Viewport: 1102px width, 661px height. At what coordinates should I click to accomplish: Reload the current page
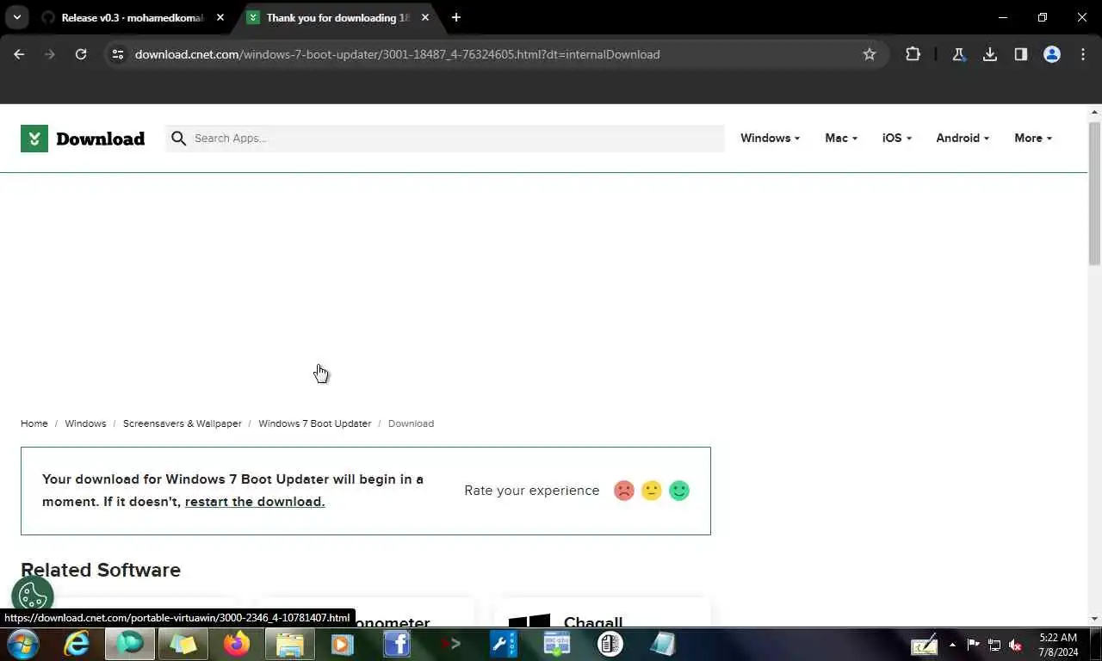[81, 54]
